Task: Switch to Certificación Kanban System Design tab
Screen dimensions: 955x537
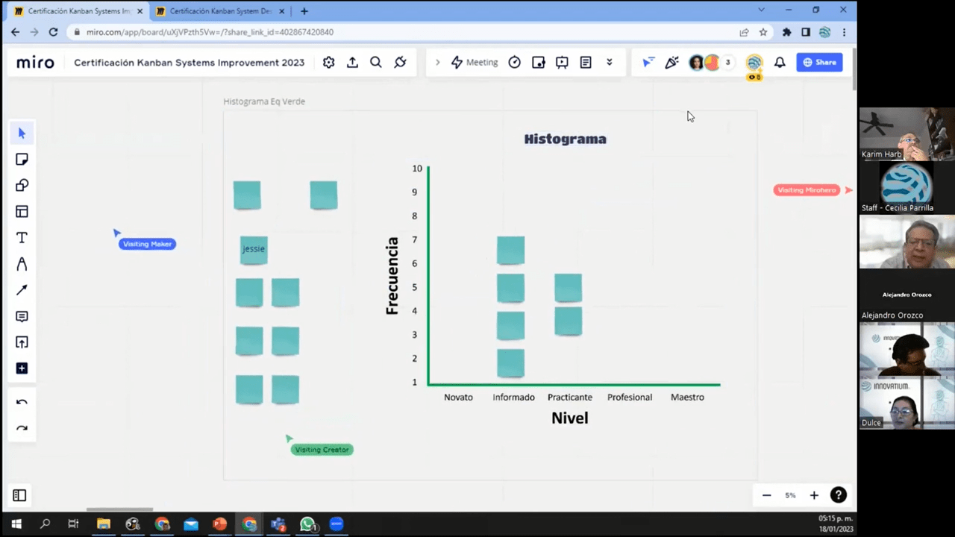Action: pos(215,11)
